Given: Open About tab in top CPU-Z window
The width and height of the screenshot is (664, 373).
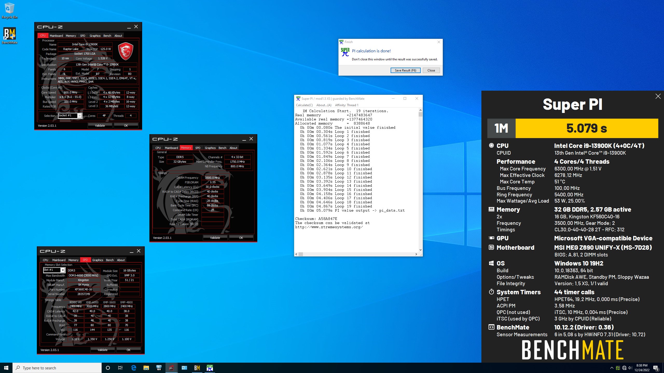Looking at the screenshot, I should [118, 36].
